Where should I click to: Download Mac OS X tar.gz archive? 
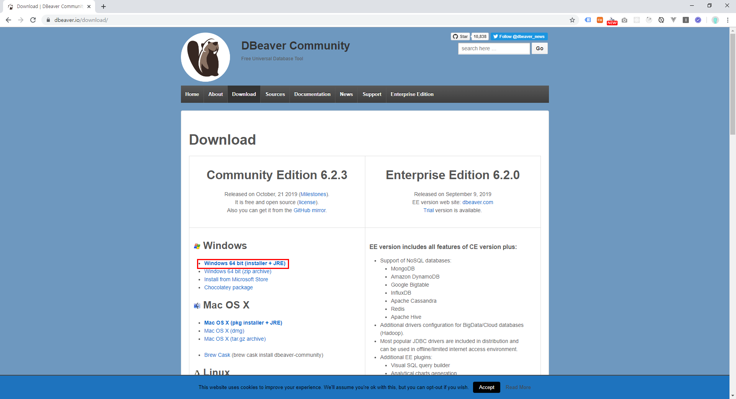coord(235,339)
